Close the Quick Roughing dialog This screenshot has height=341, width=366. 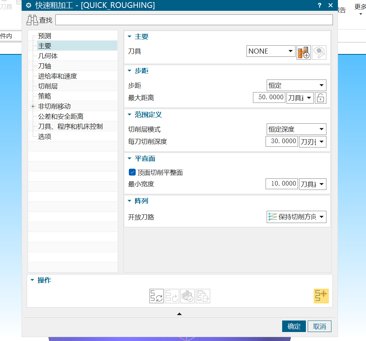tap(330, 5)
